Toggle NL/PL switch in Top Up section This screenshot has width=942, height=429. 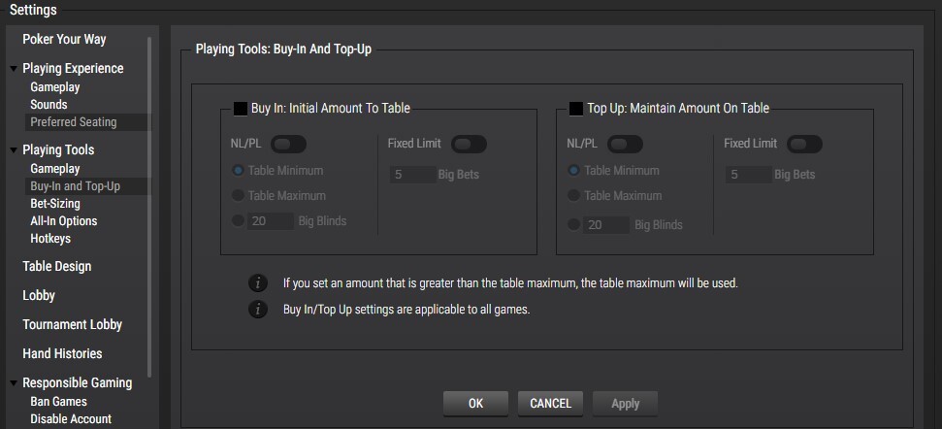[625, 144]
